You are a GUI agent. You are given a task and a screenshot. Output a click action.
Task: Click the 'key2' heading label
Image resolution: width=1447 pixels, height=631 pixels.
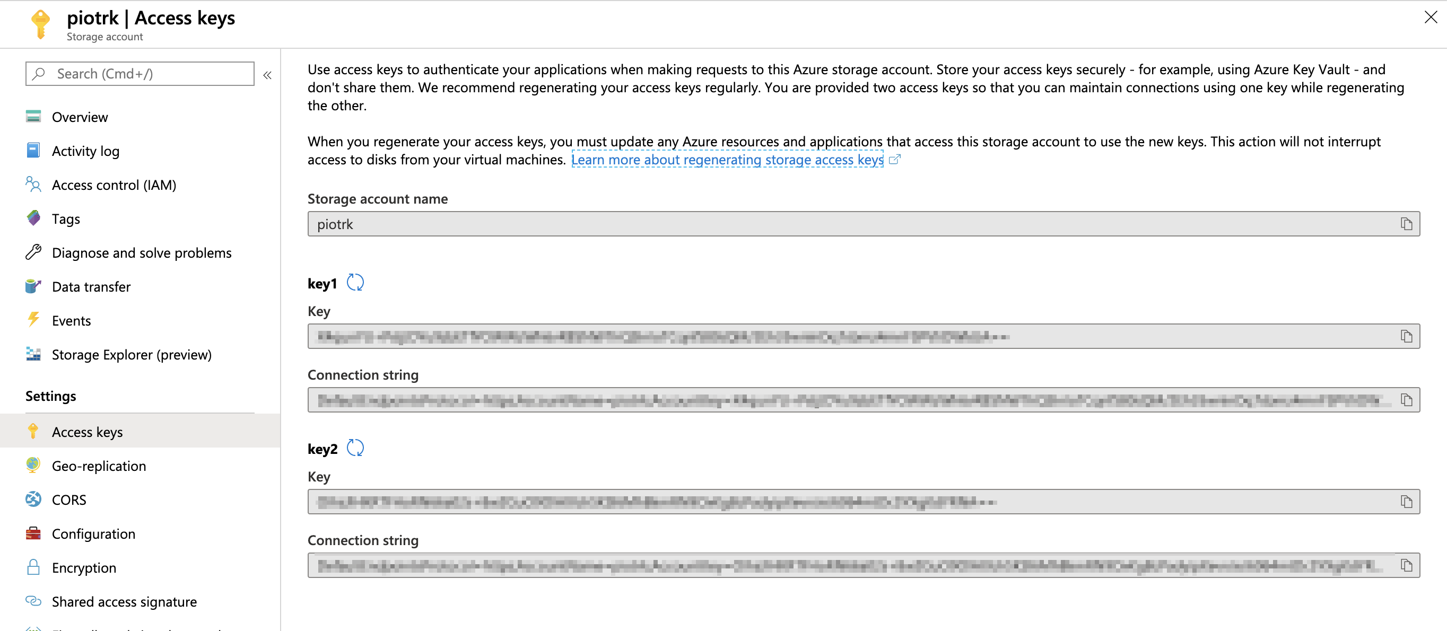322,449
